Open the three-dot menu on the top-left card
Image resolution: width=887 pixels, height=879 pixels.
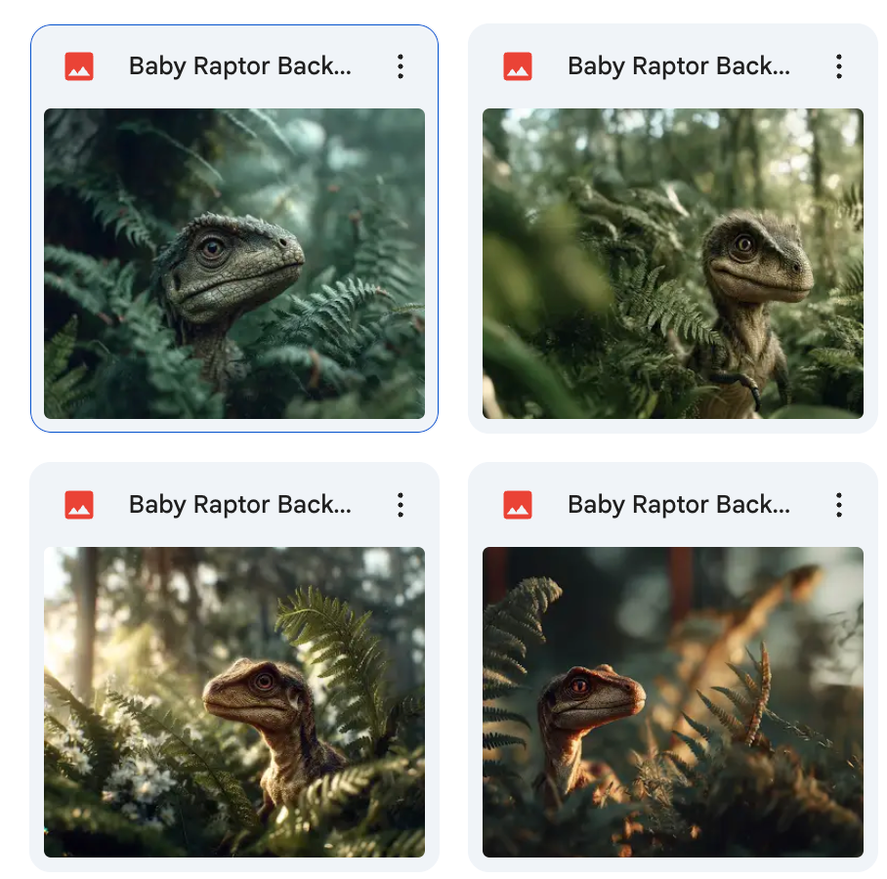click(400, 66)
